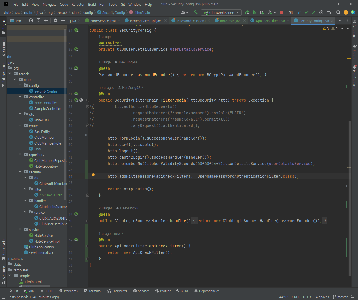Image resolution: width=358 pixels, height=300 pixels.
Task: Toggle the Project tool window stripe button
Action: (x=4, y=27)
